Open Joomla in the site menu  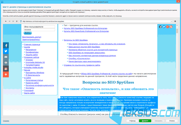pos(27,47)
